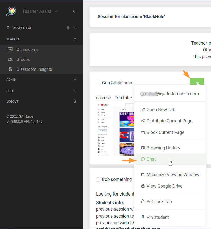Click LOGOUT in the sidebar
Viewport: 211px width, 229px height.
(12, 101)
